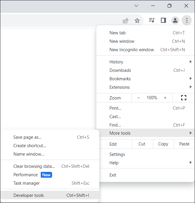Click the Cut button
This screenshot has width=195, height=203.
(x=142, y=144)
